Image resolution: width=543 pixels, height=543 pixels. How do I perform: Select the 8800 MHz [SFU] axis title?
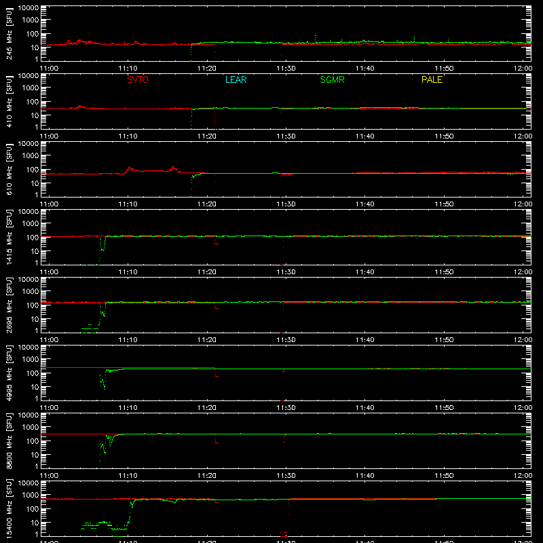coord(10,441)
